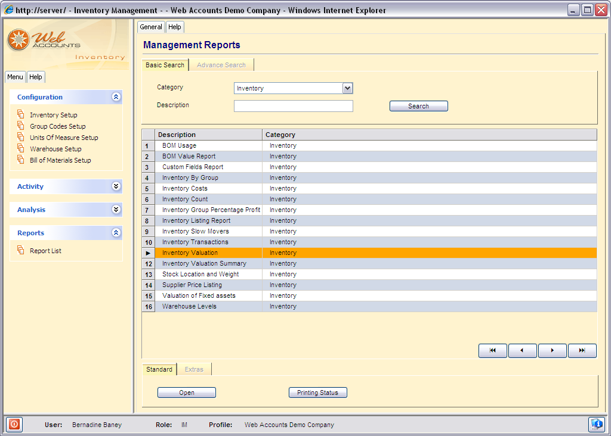Screen dimensions: 611x436
Task: Click the Open button
Action: [187, 393]
